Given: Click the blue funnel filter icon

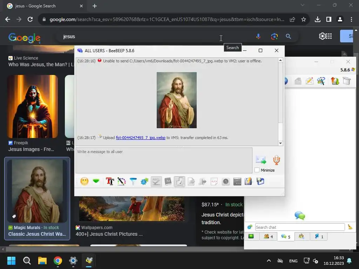Looking at the screenshot, I should [x=133, y=182].
